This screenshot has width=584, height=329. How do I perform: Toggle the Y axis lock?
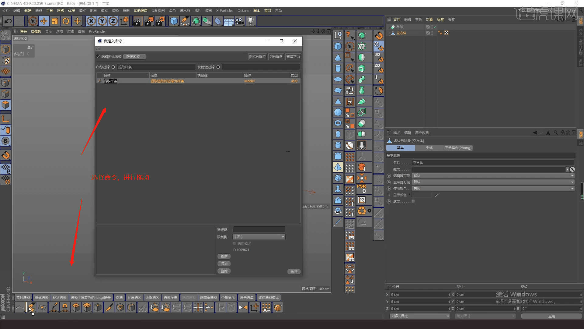click(102, 21)
